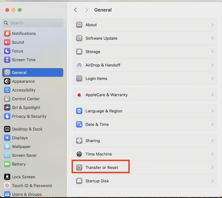The height and width of the screenshot is (198, 222).
Task: Go back using the left arrow
Action: (x=75, y=10)
